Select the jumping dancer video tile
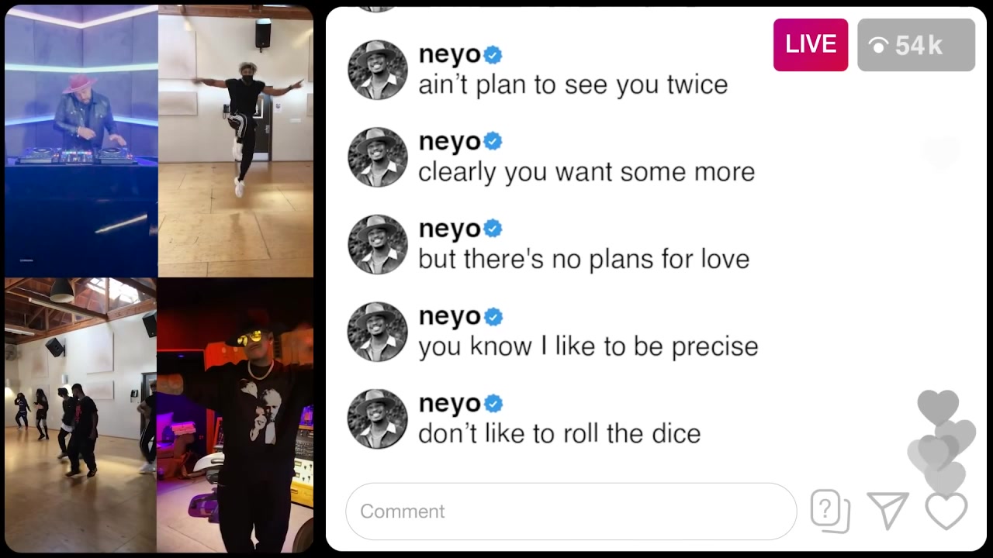Image resolution: width=993 pixels, height=558 pixels. 236,141
